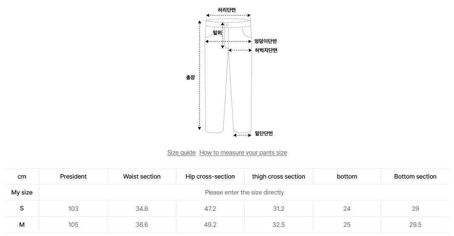Click the Bottom section column header

click(415, 176)
